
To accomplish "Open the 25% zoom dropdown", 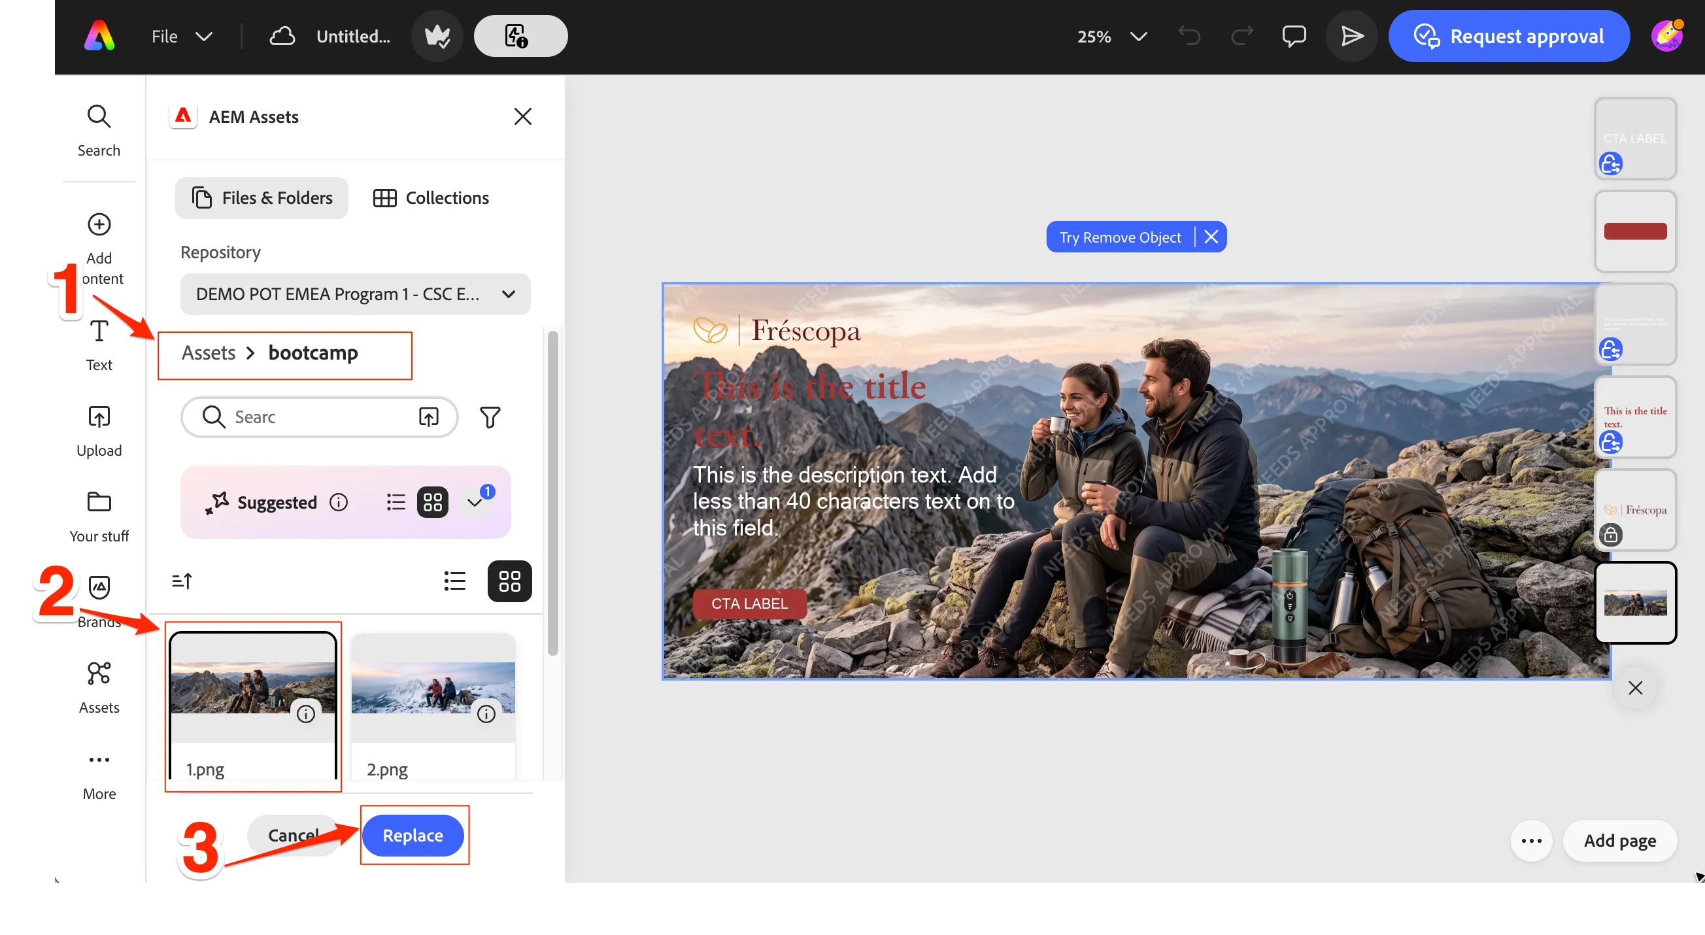I will 1112,36.
